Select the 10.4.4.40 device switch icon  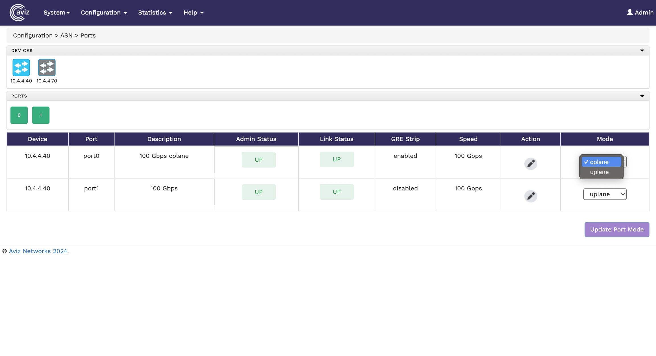click(x=21, y=68)
